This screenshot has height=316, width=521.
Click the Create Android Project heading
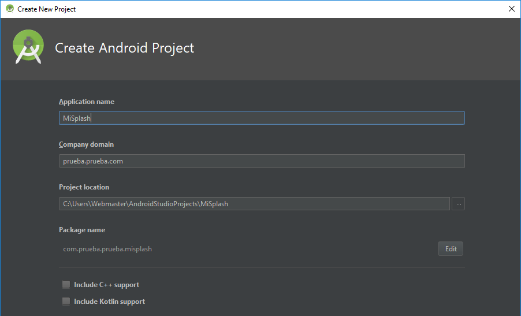coord(124,48)
